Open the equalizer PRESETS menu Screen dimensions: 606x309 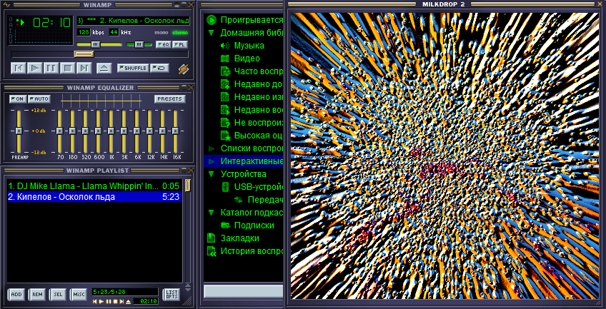[169, 99]
